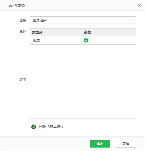Viewport: 145px width, 151px height.
Task: Click the 属性 field label
Action: 23,32
